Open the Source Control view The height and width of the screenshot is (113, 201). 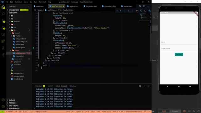[x=3, y=21]
